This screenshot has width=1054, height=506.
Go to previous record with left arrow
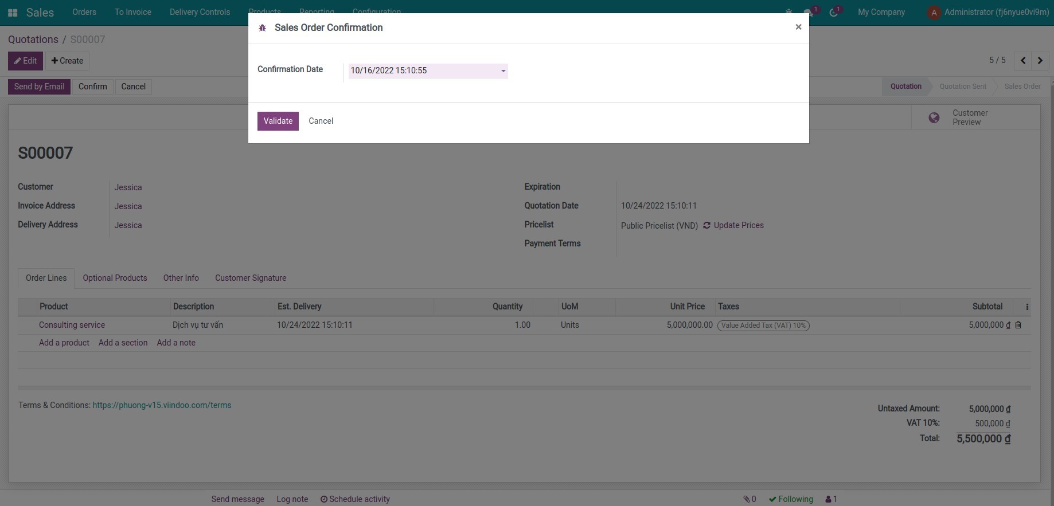pyautogui.click(x=1023, y=61)
